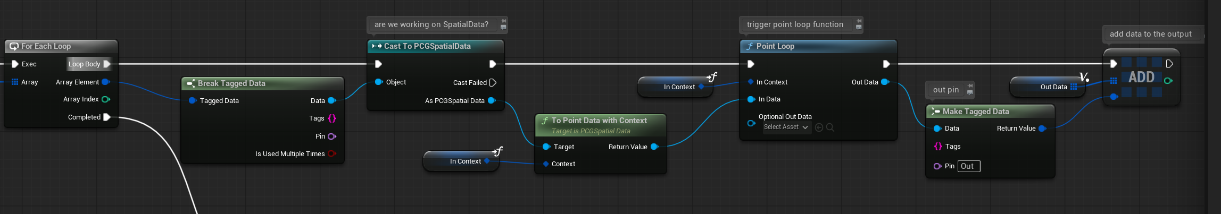Toggle pin on 'are we working on SpatialData?' comment

click(x=503, y=21)
